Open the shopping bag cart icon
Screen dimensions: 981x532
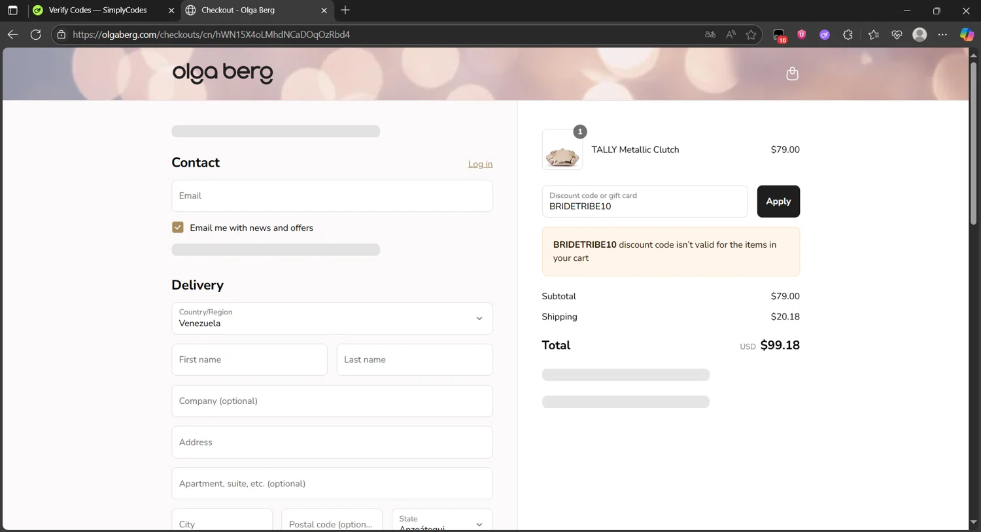(792, 73)
